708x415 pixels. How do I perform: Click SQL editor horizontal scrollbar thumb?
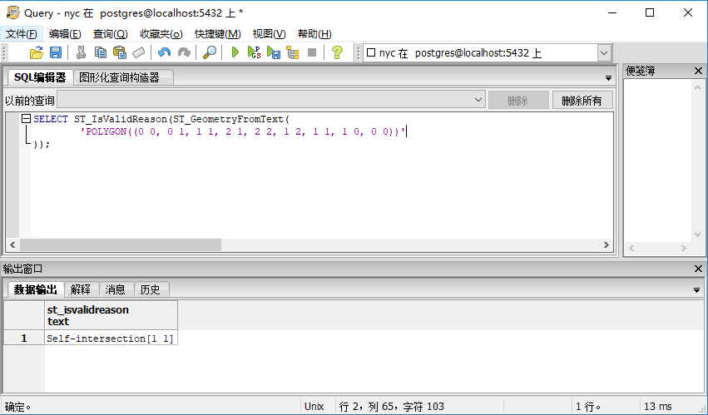click(x=121, y=245)
